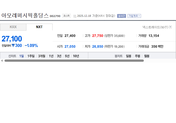Click the volume value 13,154
Viewport: 176px width, 123px height.
[x=154, y=36]
